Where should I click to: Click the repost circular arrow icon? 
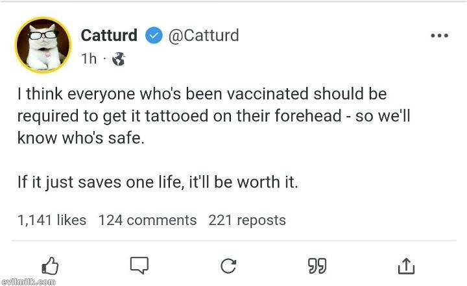(228, 265)
